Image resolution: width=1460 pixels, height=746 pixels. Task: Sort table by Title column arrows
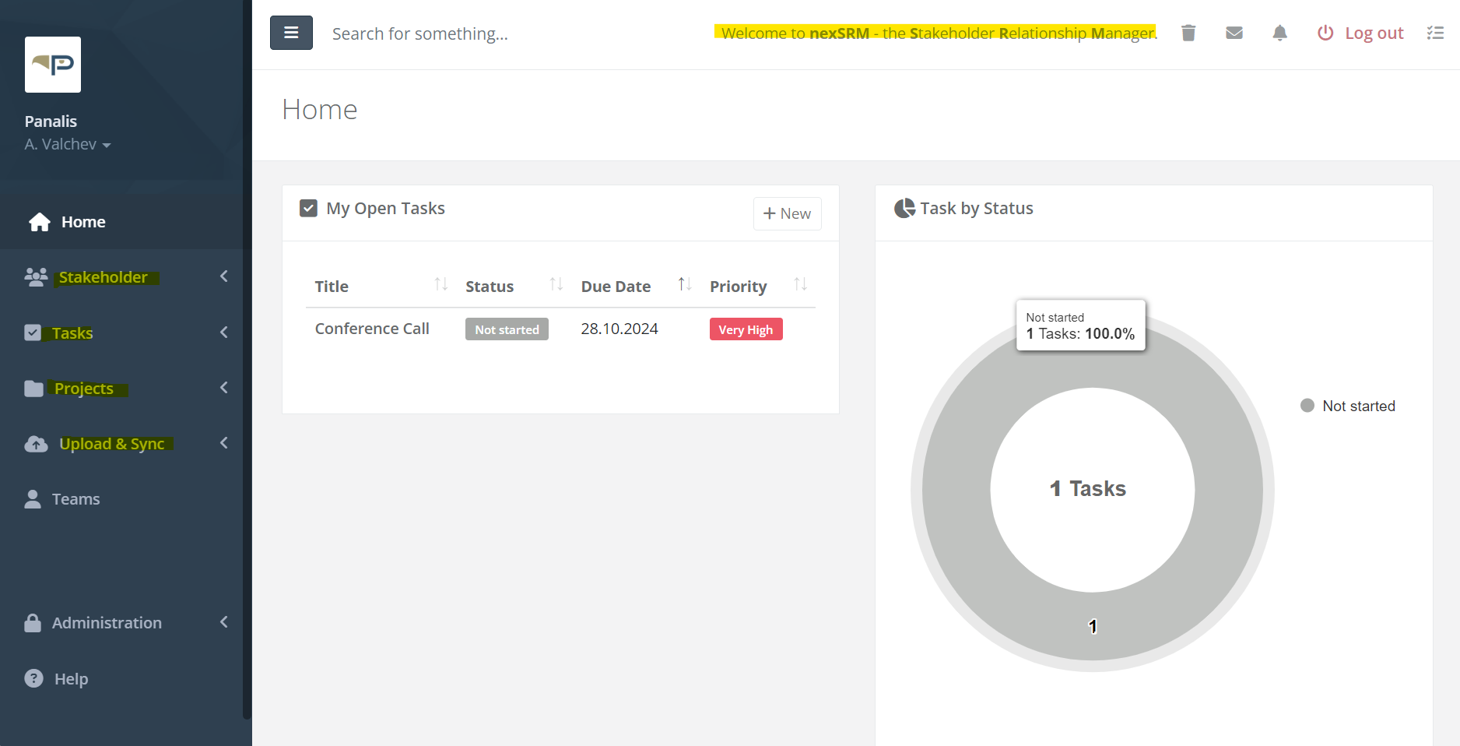tap(440, 284)
